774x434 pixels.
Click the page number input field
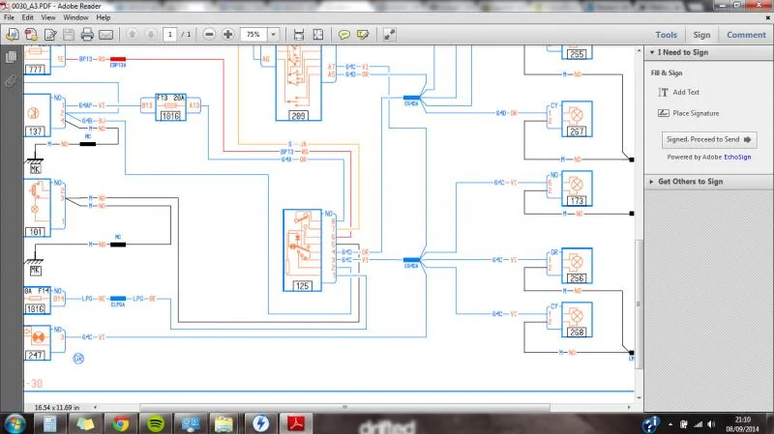tap(170, 35)
